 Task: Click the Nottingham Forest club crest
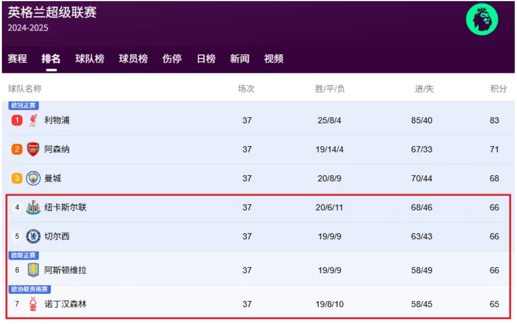(33, 304)
